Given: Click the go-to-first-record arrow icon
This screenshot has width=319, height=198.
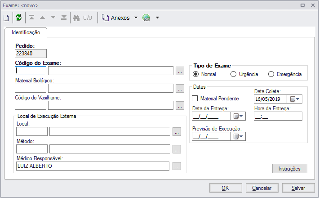Looking at the screenshot, I should (31, 18).
